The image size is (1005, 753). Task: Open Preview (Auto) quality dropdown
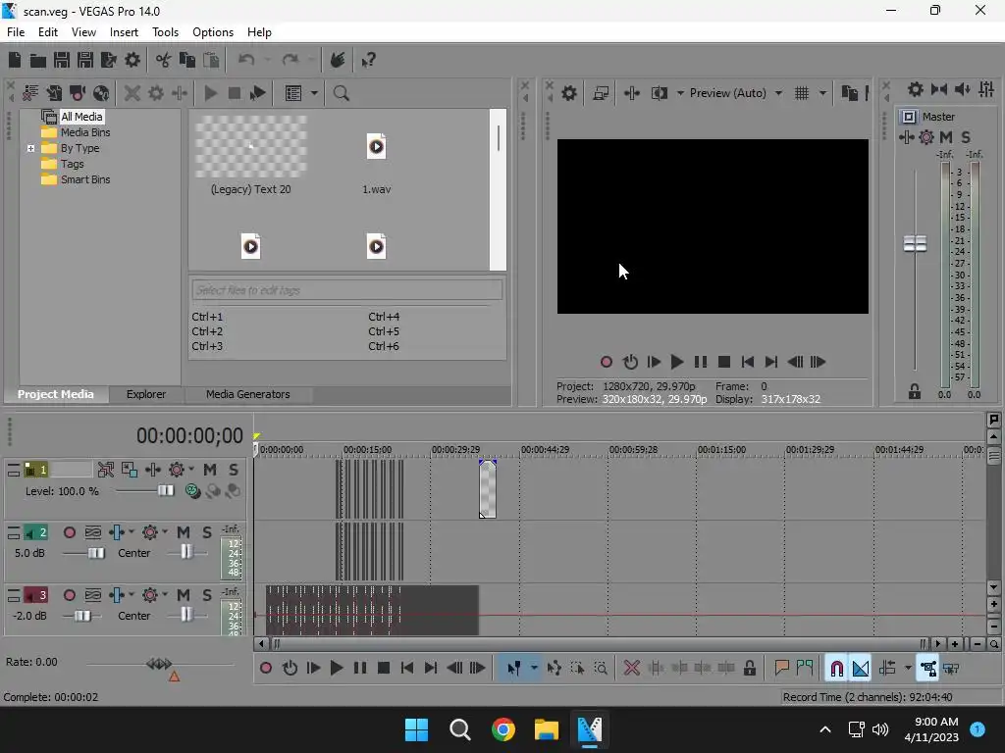778,93
